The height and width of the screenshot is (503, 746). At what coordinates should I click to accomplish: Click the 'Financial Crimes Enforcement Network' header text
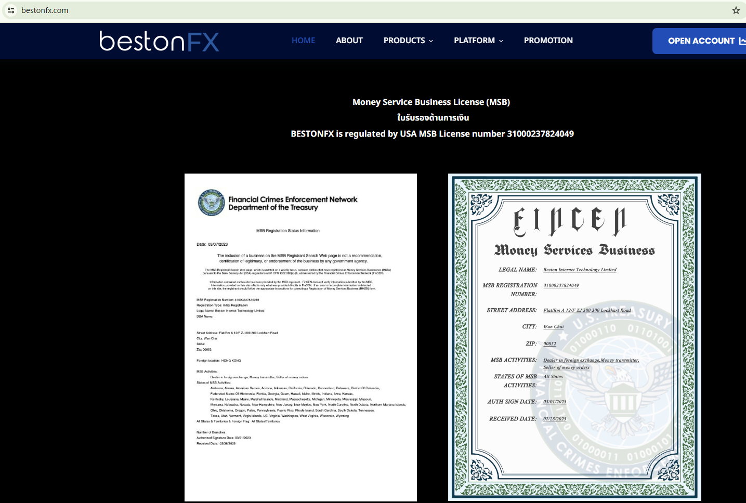[x=293, y=200]
